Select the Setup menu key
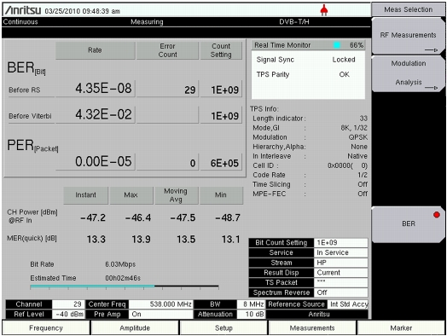 [x=223, y=328]
